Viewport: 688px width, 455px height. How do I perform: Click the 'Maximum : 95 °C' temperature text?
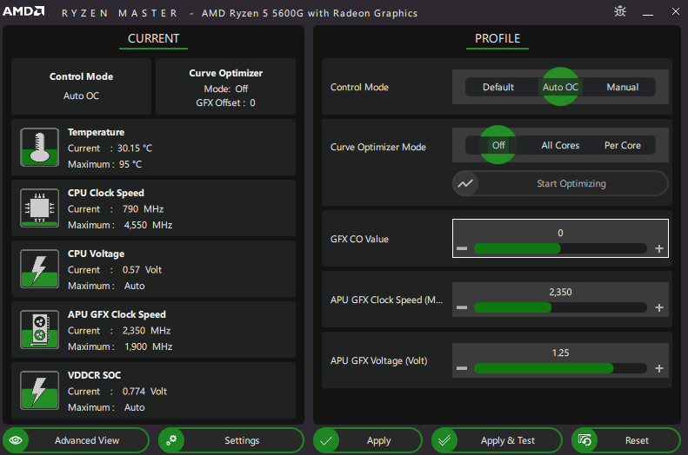pos(105,164)
